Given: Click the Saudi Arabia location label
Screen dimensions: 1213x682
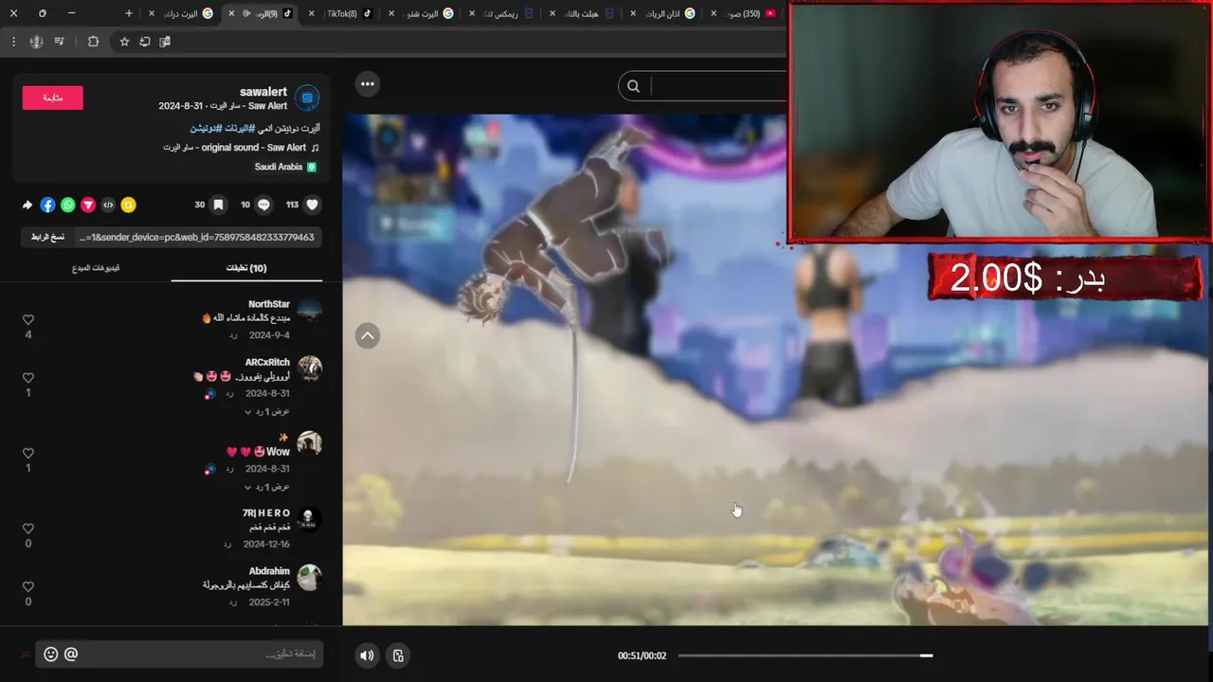Looking at the screenshot, I should 279,167.
